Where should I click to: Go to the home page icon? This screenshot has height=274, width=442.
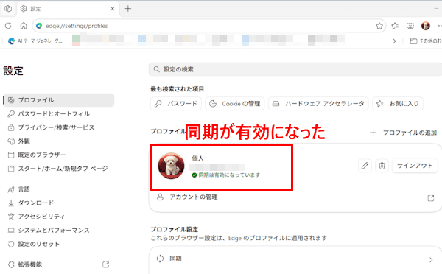[24, 26]
